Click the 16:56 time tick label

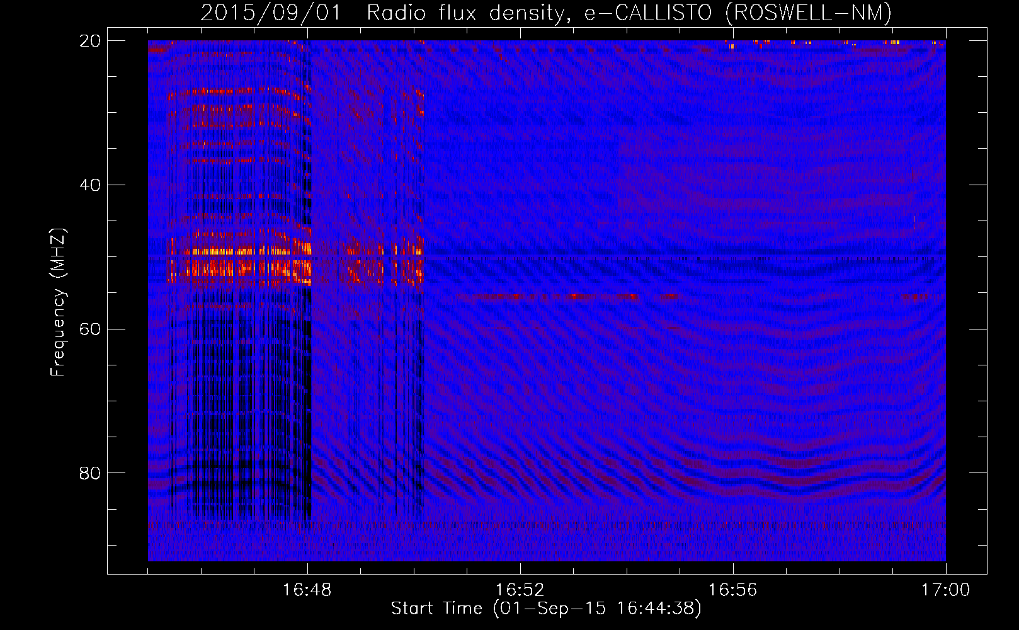tap(732, 590)
